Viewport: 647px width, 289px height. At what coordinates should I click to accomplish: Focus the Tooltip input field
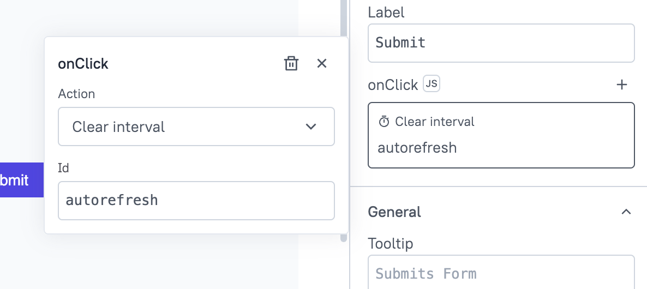point(501,273)
